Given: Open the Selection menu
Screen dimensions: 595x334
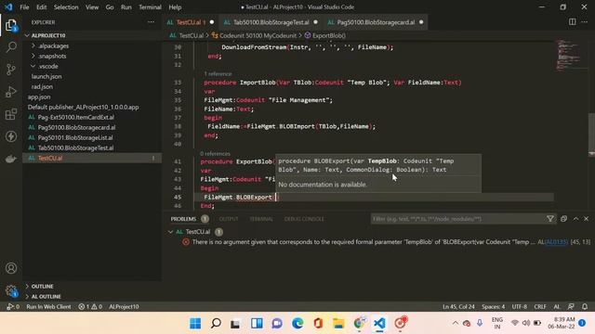Looking at the screenshot, I should pos(66,6).
